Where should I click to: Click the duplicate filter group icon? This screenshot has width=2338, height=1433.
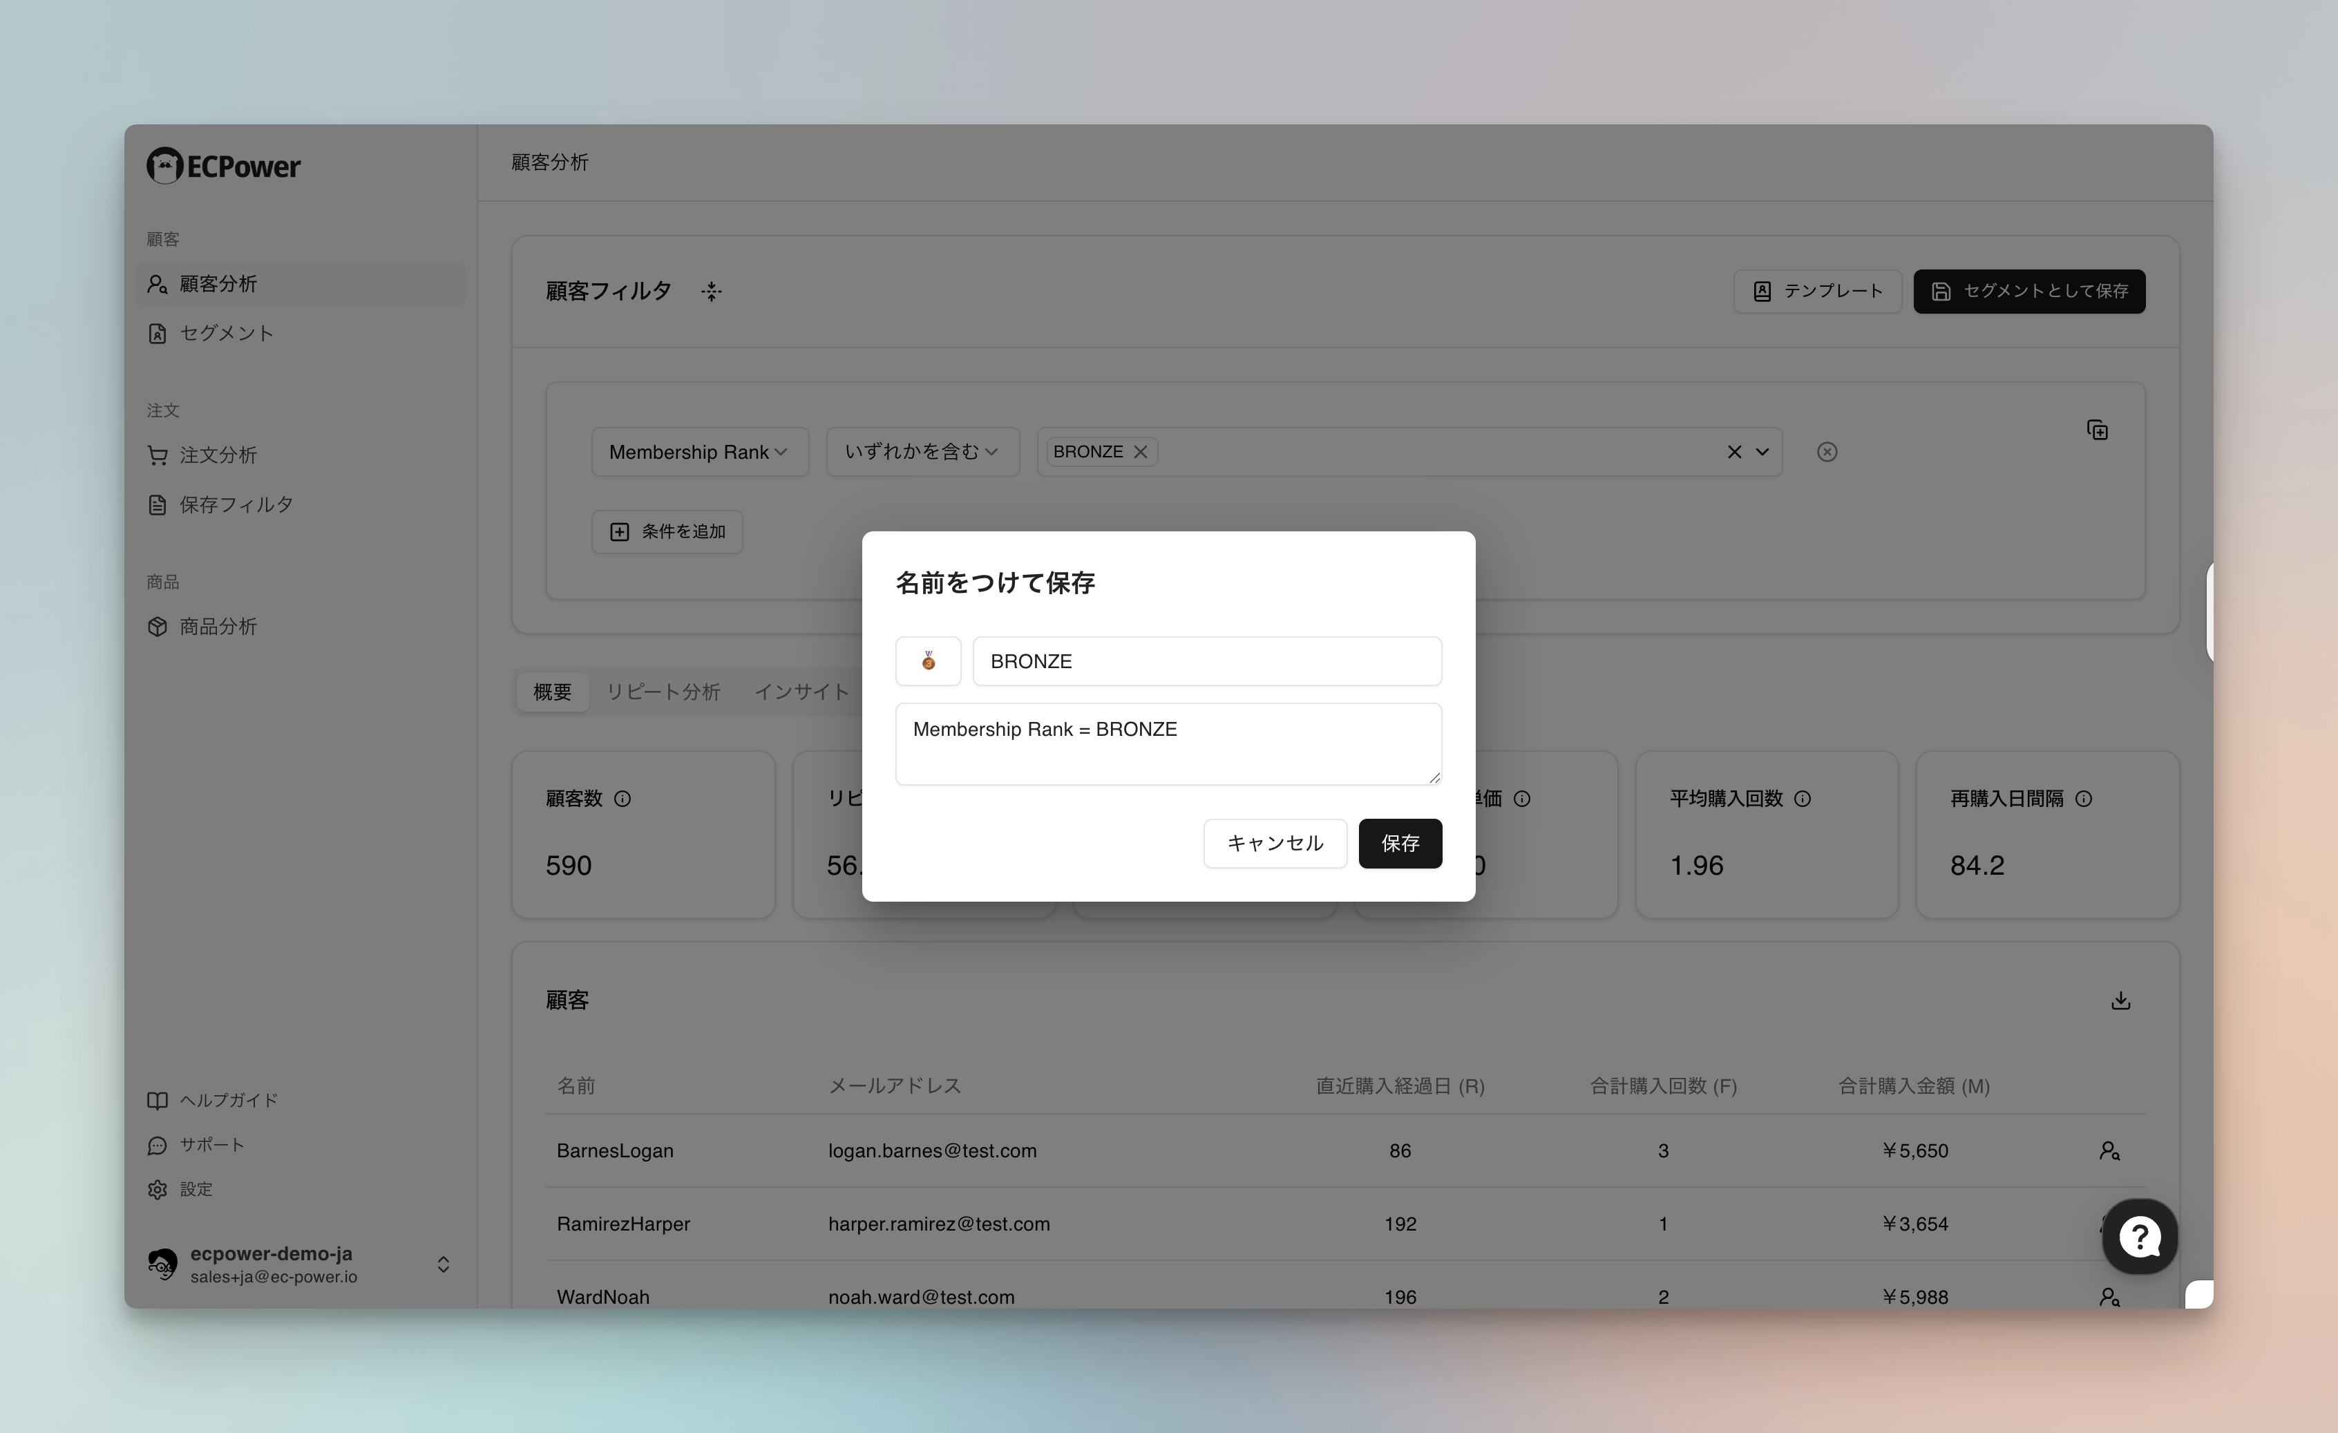pyautogui.click(x=2097, y=430)
